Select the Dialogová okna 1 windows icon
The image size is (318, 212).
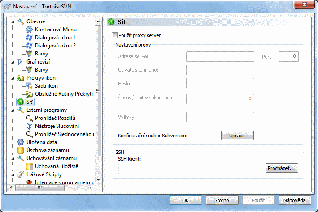(29, 38)
